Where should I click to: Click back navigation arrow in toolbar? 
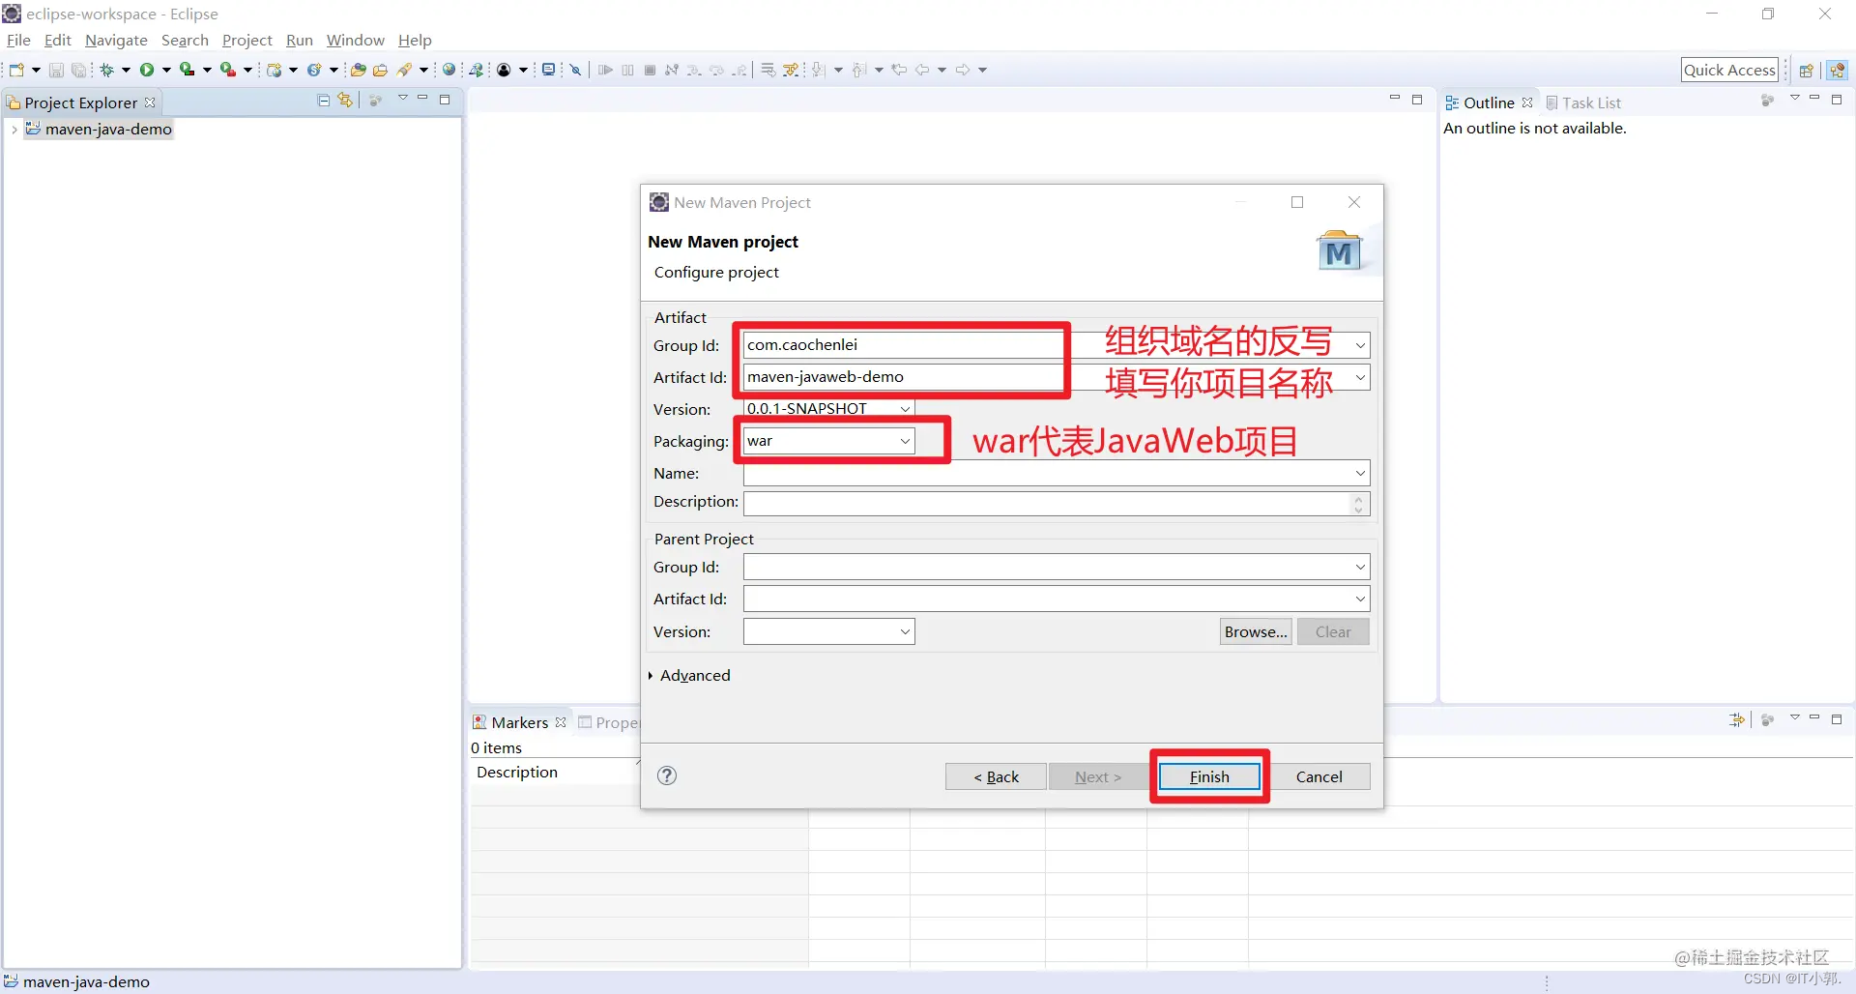923,70
